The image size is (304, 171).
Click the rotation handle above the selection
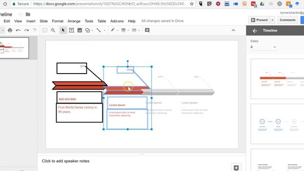click(x=128, y=61)
